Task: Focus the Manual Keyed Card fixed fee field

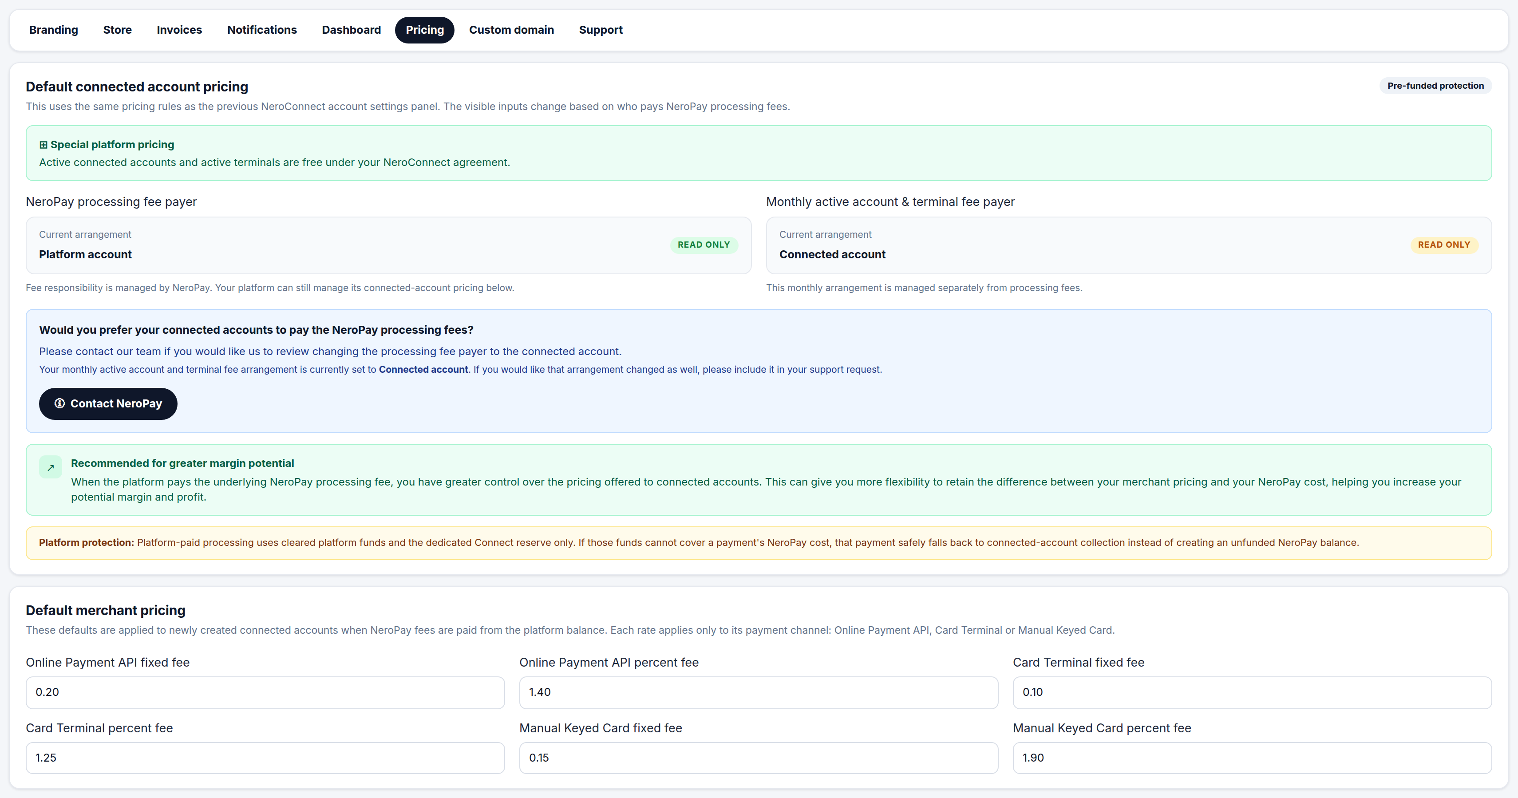Action: point(759,758)
